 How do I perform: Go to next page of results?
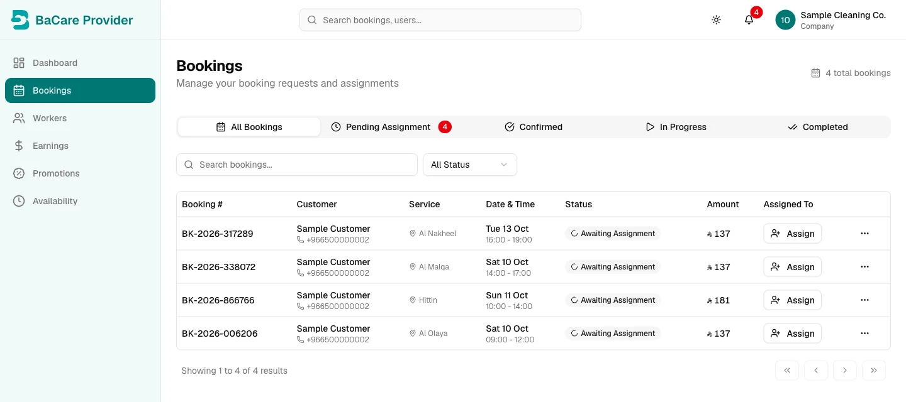[x=845, y=371]
